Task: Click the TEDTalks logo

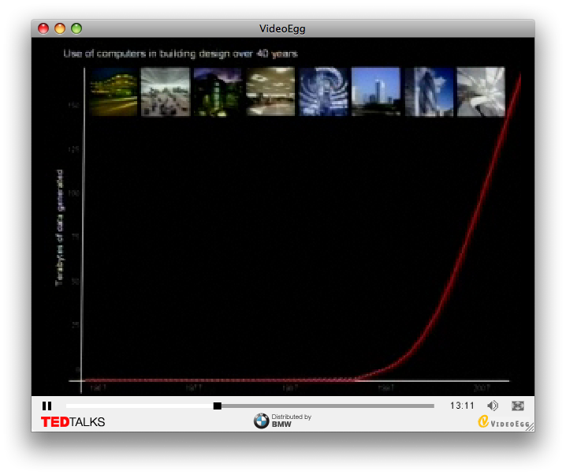Action: coord(73,422)
